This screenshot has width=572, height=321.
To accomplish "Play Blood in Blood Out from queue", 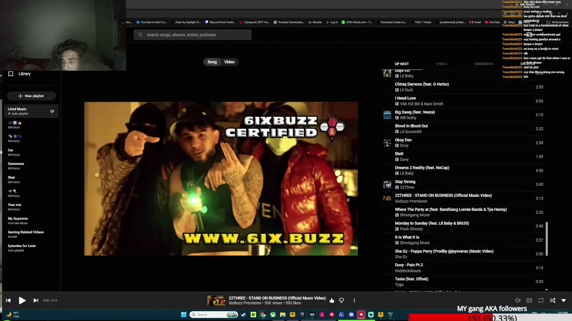I will (x=464, y=128).
